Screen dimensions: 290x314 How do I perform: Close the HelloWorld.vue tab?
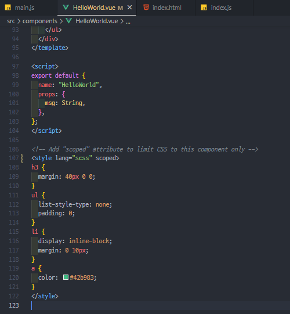[130, 8]
